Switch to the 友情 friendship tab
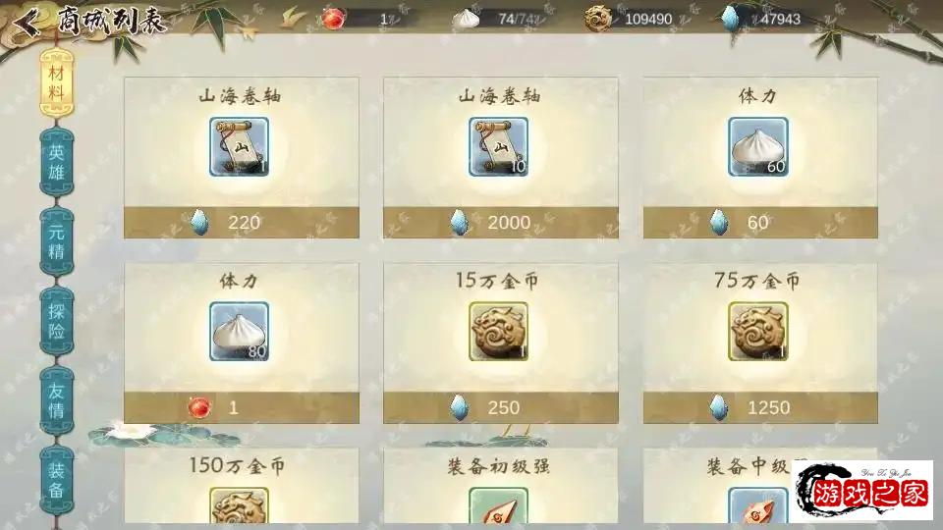This screenshot has width=943, height=530. click(x=57, y=400)
